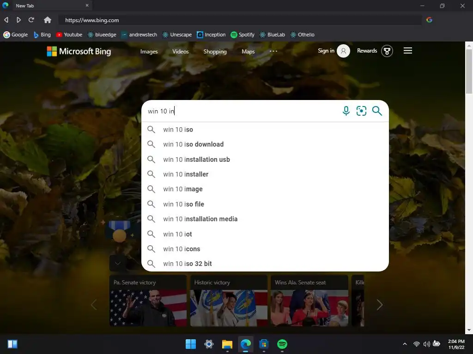Open the blueedge bookmark
473x354 pixels.
click(x=102, y=35)
